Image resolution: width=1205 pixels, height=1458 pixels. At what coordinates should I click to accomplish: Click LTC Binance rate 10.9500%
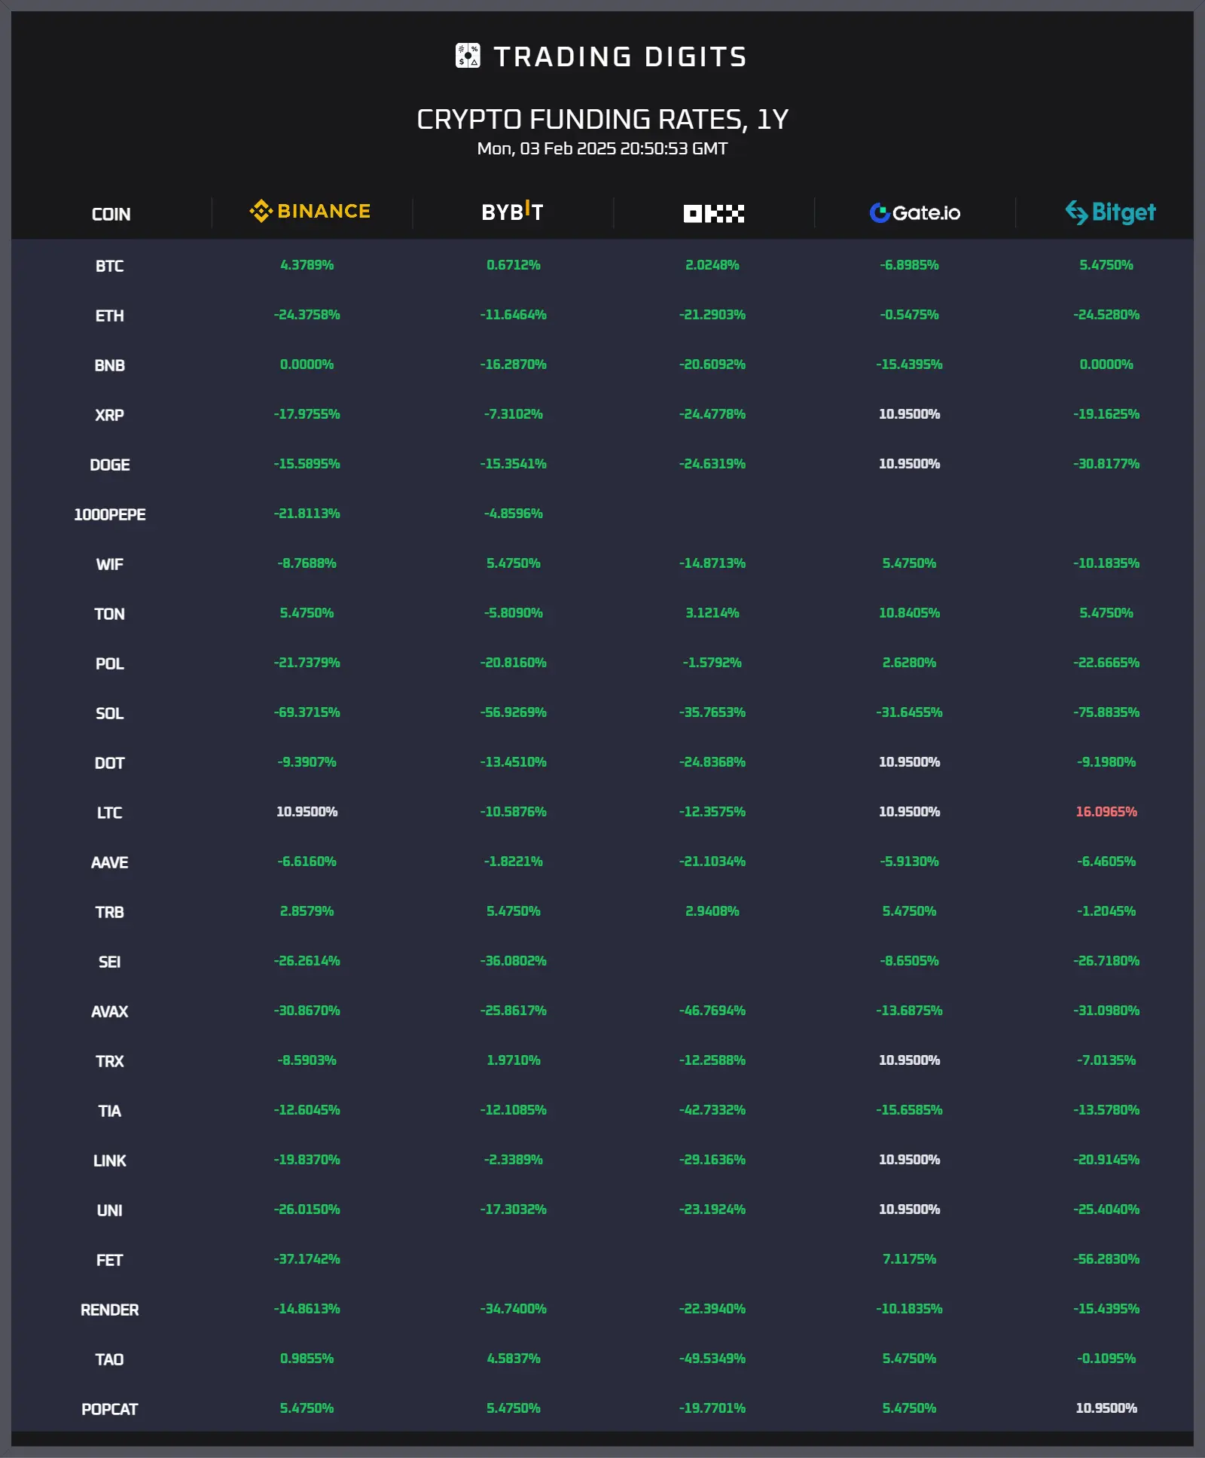tap(307, 812)
